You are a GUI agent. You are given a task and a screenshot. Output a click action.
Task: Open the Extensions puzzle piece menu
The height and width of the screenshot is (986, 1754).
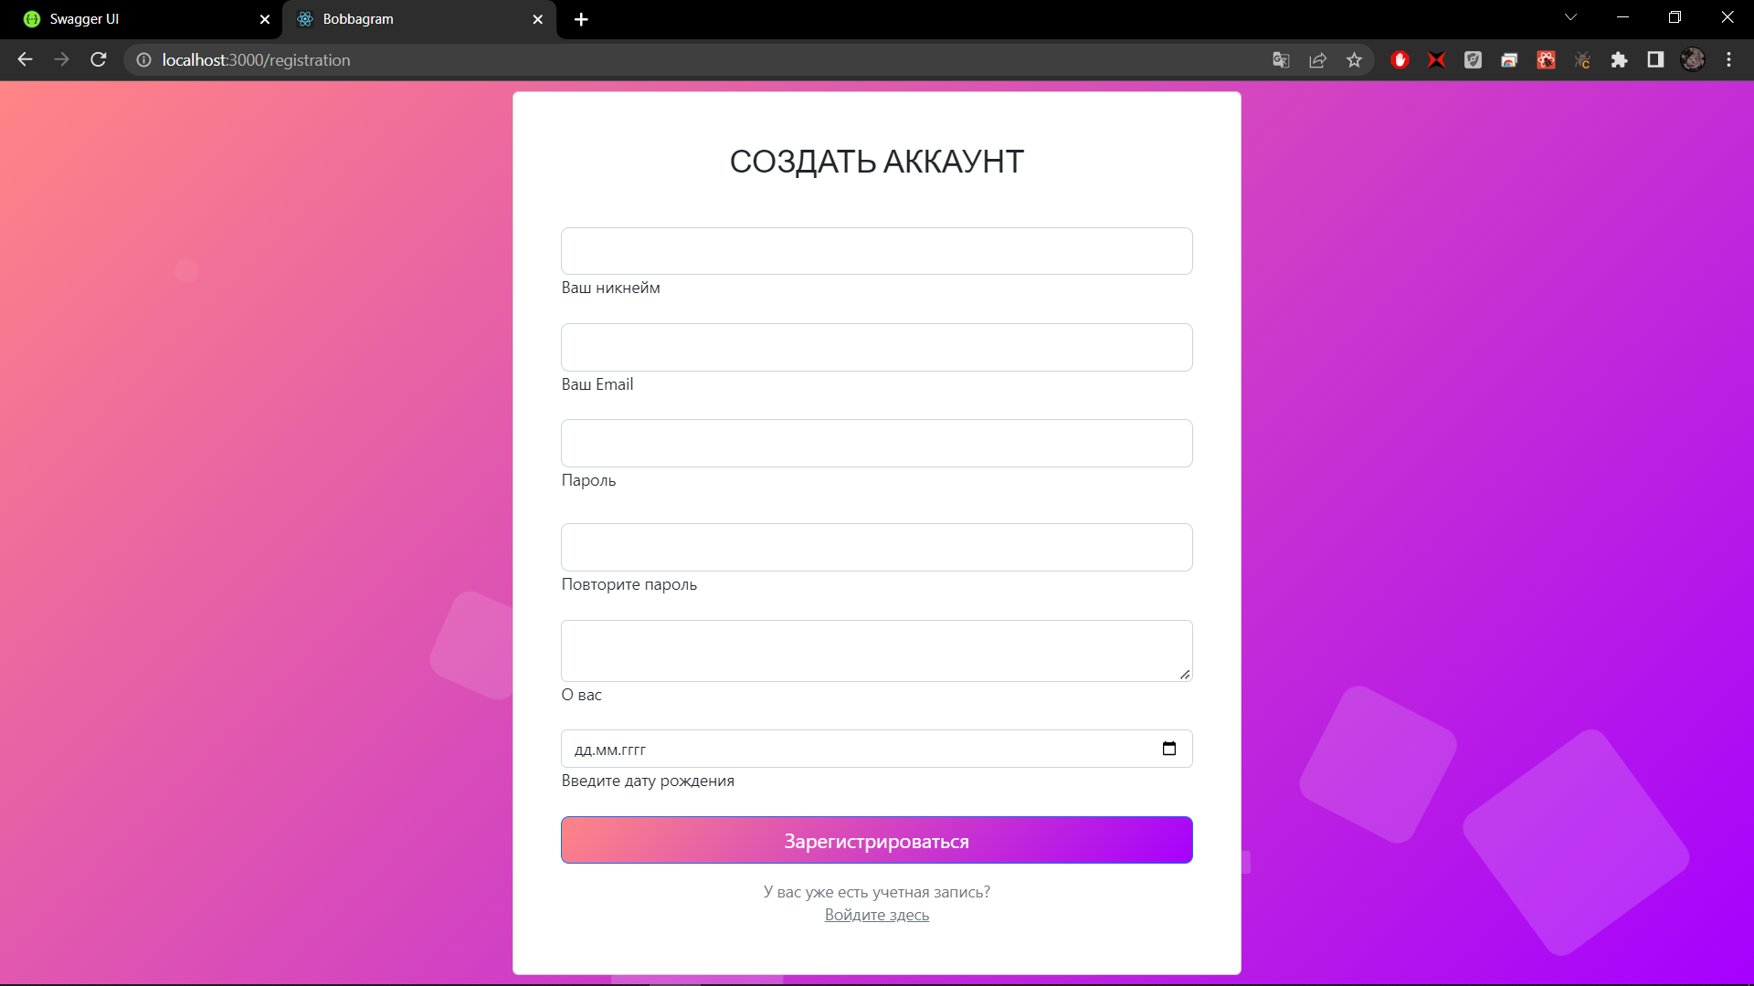[1619, 60]
